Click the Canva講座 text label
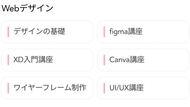The width and height of the screenshot is (190, 107). pos(127,59)
